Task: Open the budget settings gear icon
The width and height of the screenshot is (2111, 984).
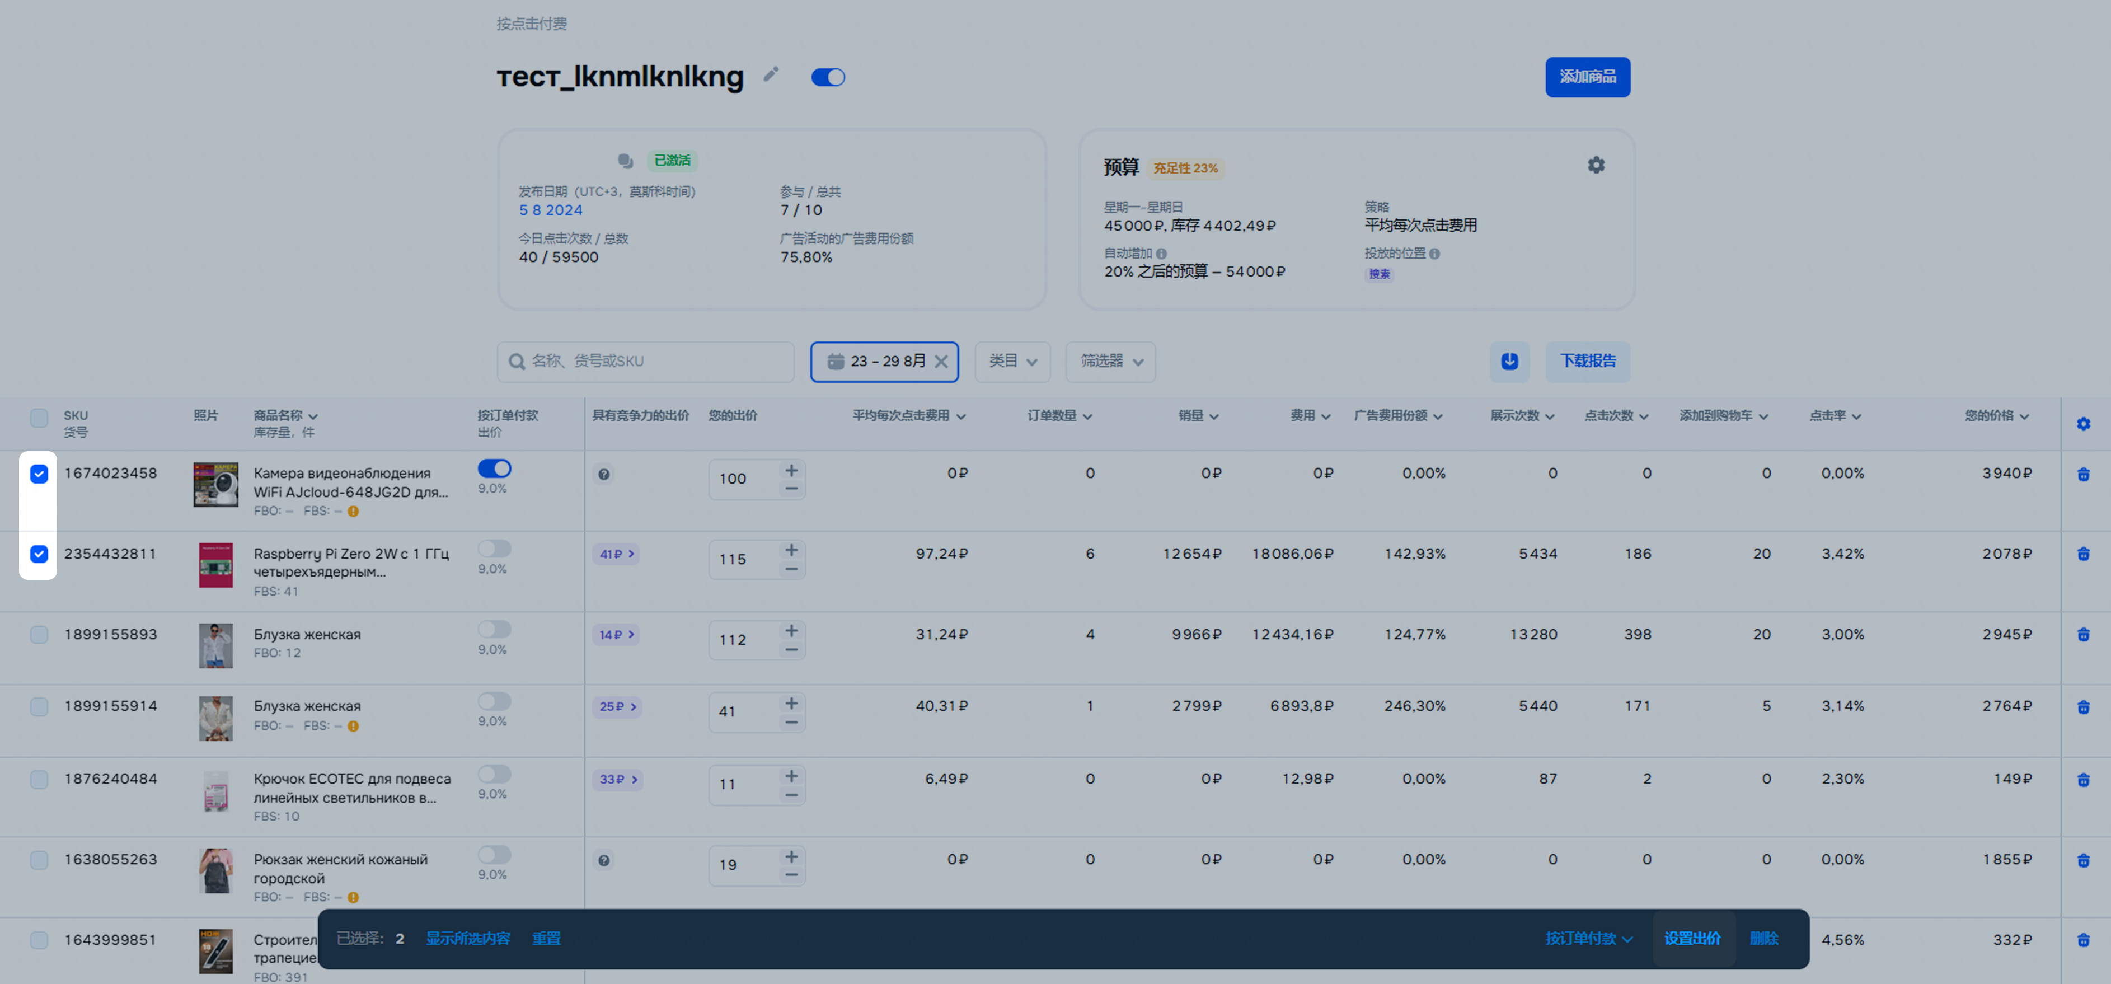Action: click(1596, 166)
